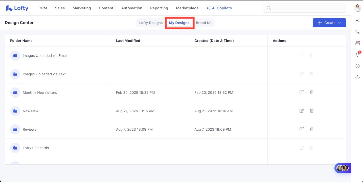
Task: Click the Last Modified column header
Action: point(128,41)
